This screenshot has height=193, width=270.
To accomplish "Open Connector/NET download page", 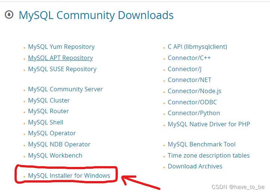I will (190, 80).
